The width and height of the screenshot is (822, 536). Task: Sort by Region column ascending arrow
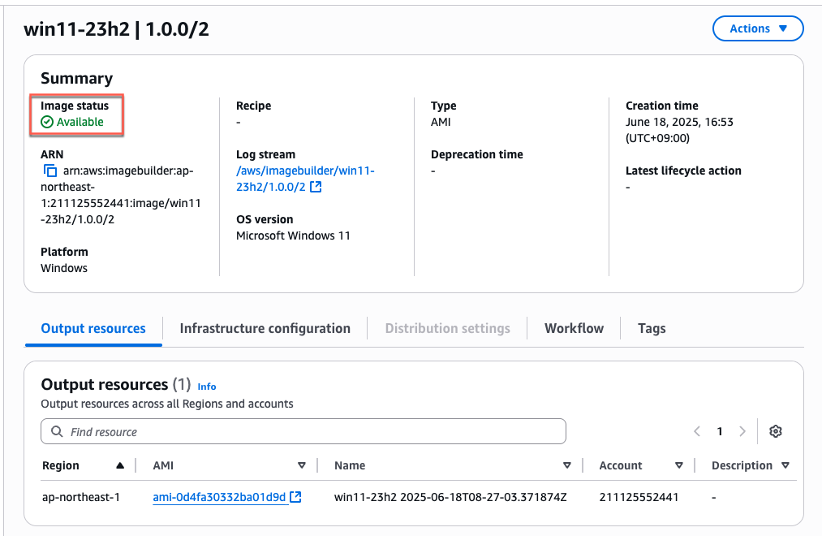[x=120, y=465]
